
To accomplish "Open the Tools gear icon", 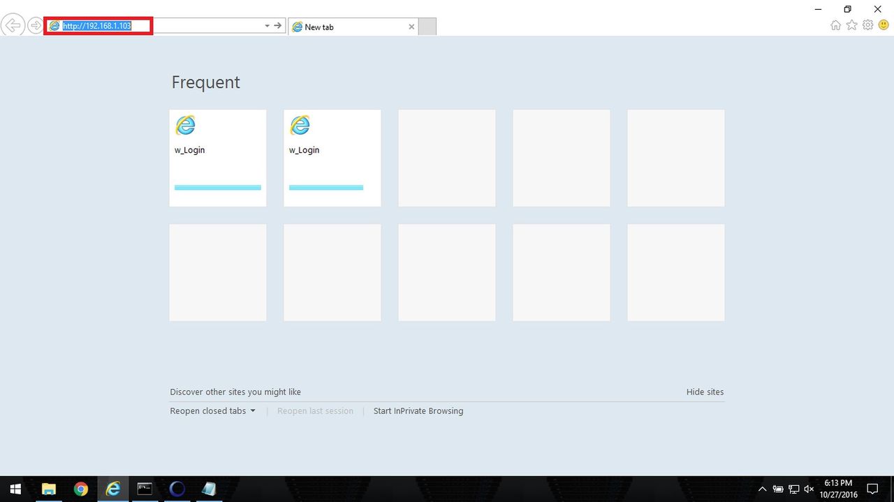I will (867, 25).
